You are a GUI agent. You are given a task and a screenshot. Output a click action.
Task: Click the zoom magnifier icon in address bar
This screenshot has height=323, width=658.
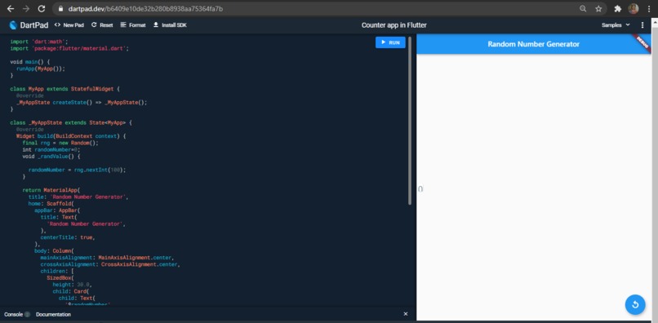583,8
